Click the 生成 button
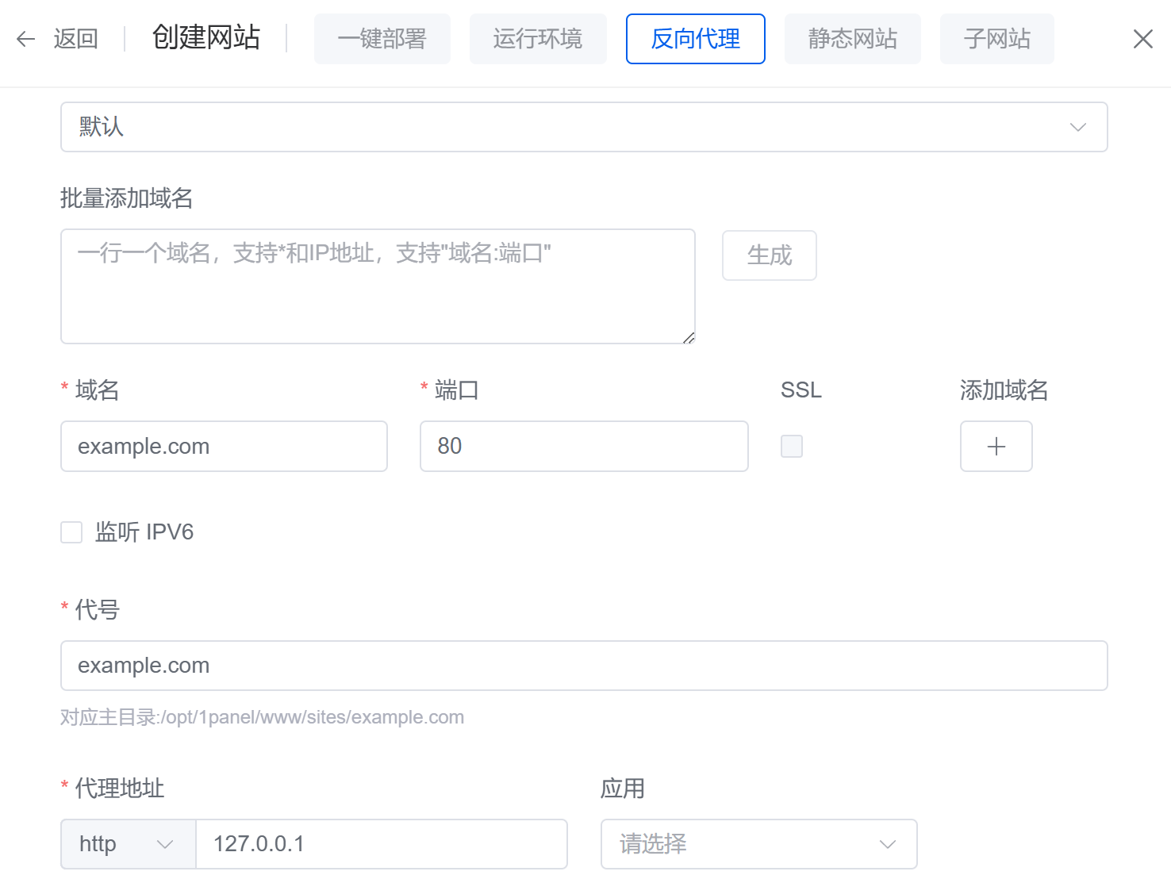Screen dimensions: 1171x879 (769, 255)
